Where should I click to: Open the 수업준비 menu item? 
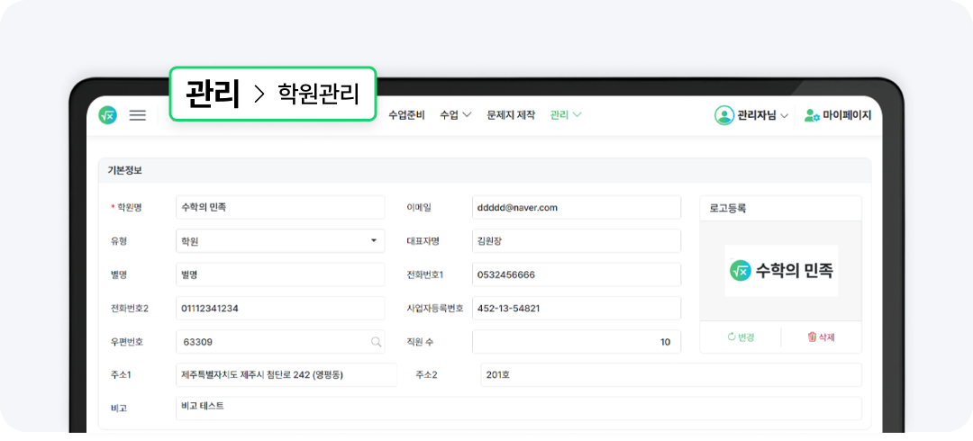[x=406, y=115]
